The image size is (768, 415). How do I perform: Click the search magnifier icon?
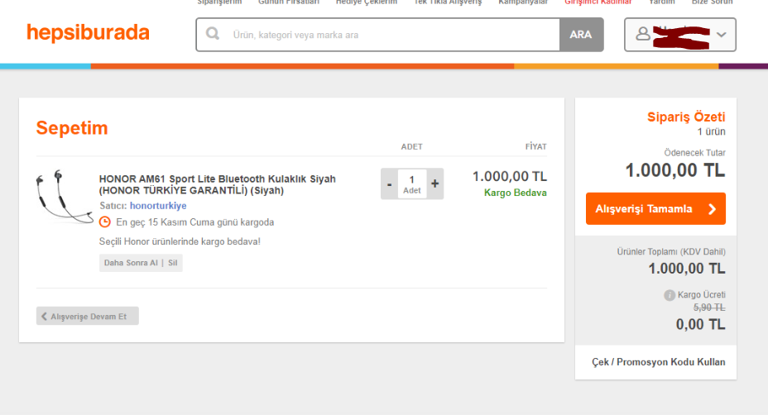(213, 34)
